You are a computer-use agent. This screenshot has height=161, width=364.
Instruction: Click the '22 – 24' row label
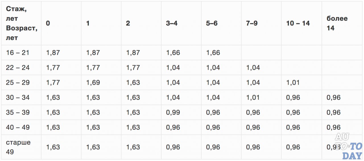point(18,68)
